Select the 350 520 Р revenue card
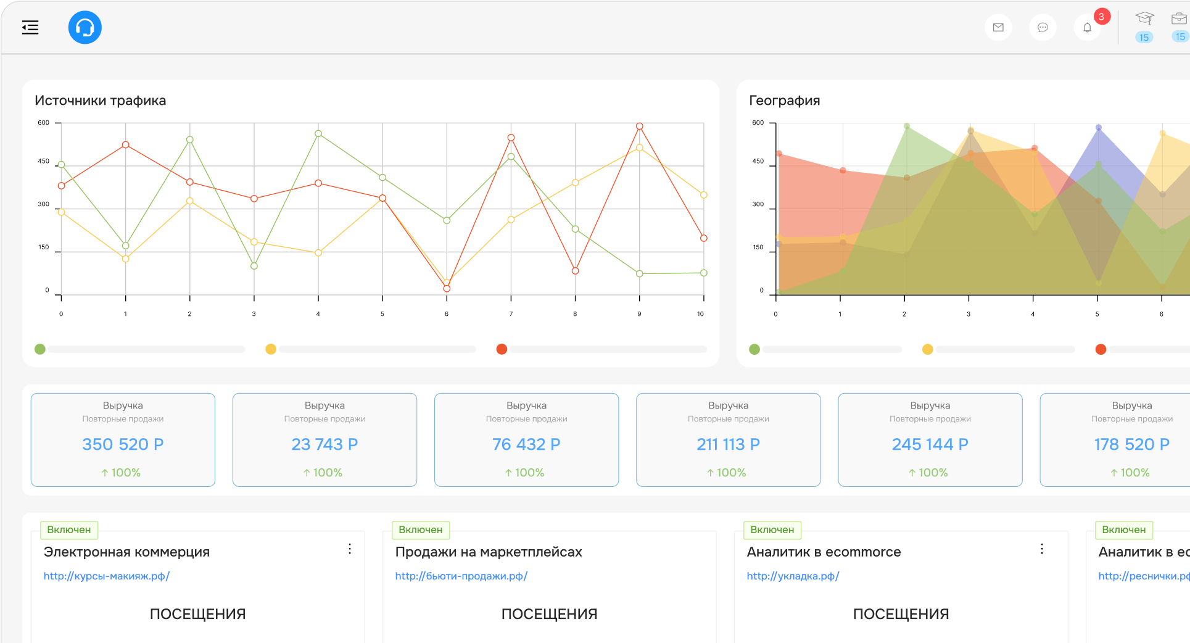Viewport: 1190px width, 643px height. click(123, 440)
